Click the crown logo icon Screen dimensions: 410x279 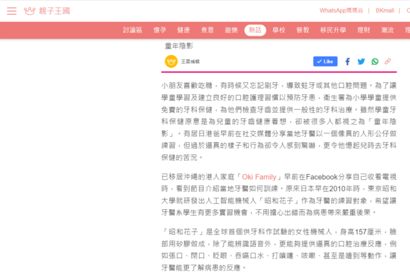click(29, 11)
